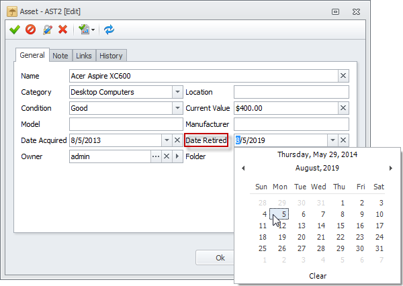Open the Links tab
403x286 pixels.
click(84, 56)
